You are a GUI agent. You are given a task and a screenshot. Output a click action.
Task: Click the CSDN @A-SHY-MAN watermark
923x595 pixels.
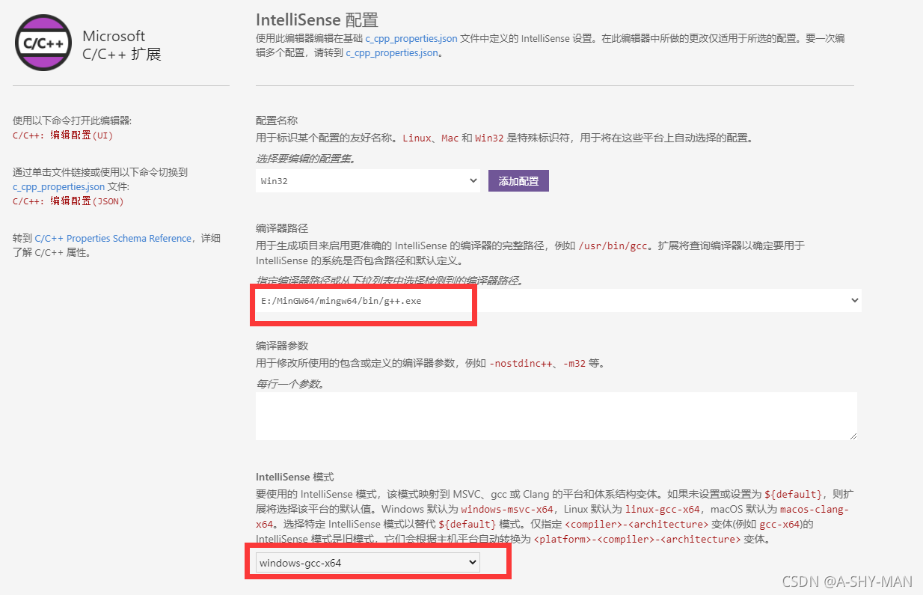pyautogui.click(x=847, y=582)
